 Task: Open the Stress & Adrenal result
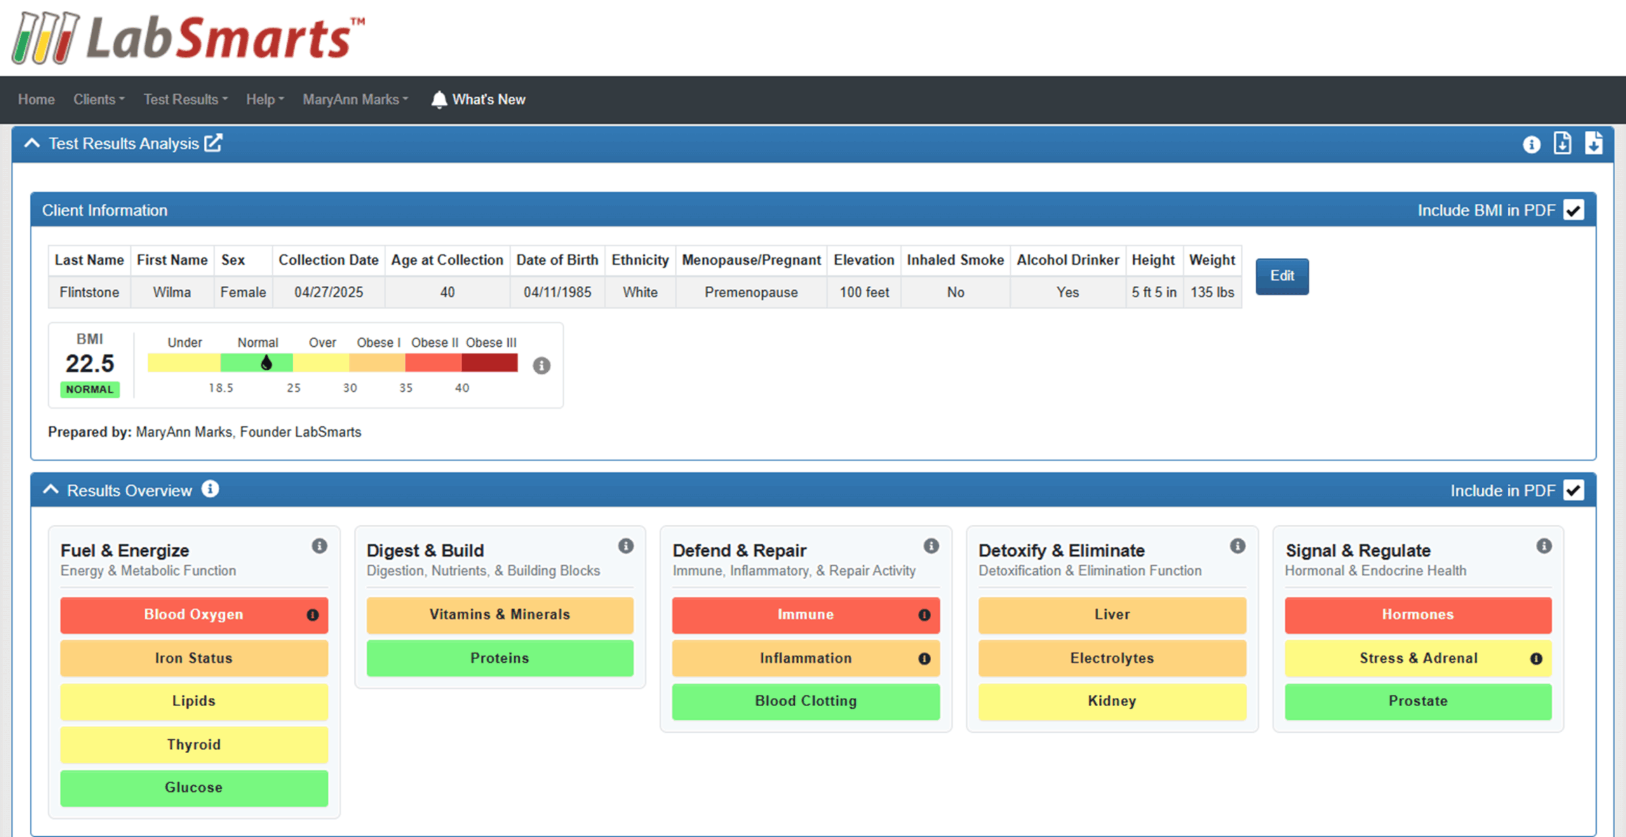(1418, 659)
